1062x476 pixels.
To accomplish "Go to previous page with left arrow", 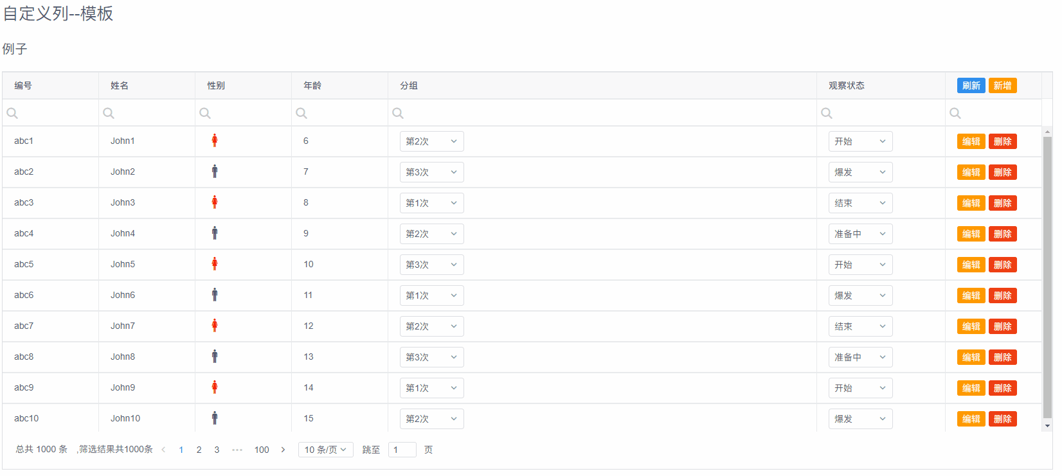I will click(x=163, y=450).
